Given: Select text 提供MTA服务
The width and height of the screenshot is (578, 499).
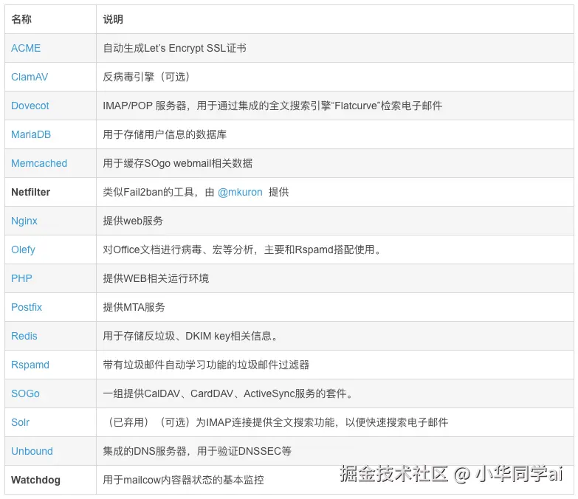Looking at the screenshot, I should point(134,307).
